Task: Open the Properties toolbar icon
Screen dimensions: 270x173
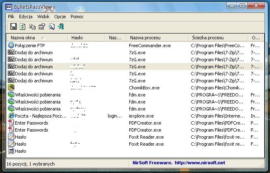Action: 42,26
